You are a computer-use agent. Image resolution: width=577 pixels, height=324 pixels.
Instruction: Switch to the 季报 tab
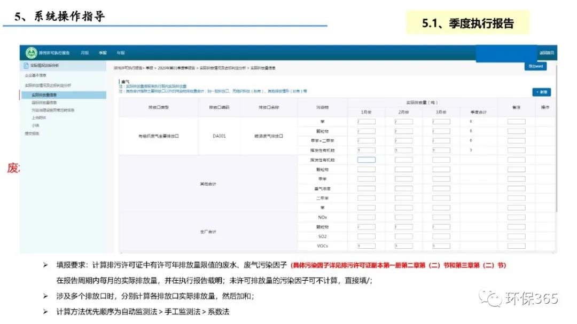coord(103,53)
